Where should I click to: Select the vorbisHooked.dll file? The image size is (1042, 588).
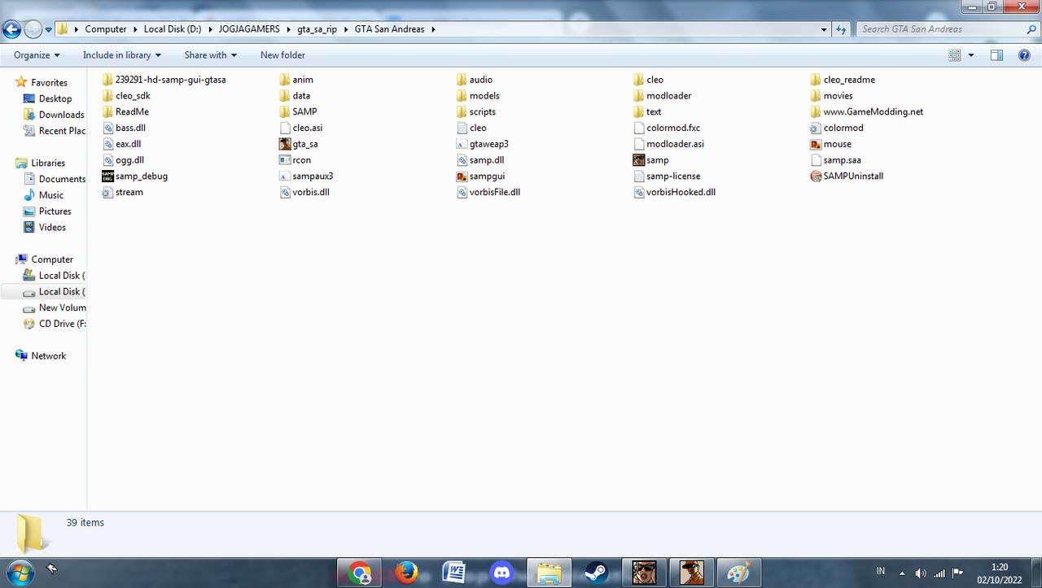(674, 192)
